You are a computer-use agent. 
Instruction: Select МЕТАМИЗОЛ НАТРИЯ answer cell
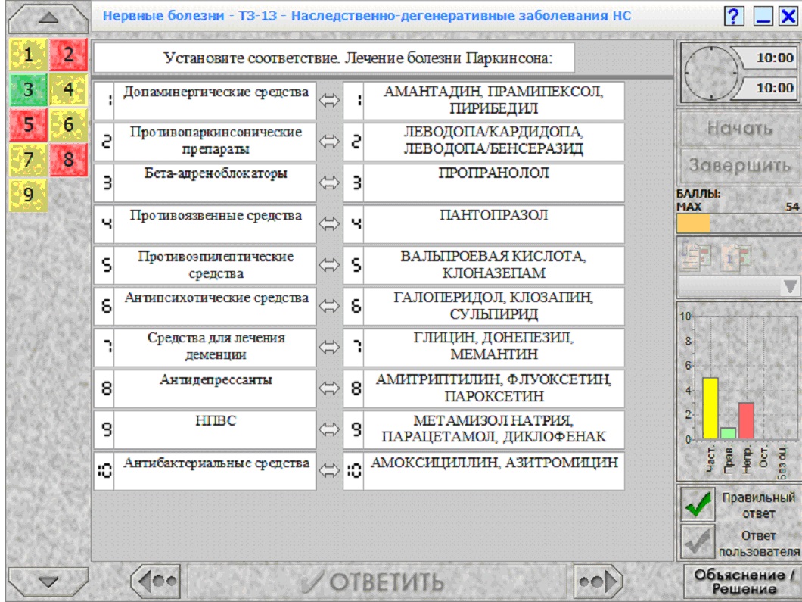484,429
